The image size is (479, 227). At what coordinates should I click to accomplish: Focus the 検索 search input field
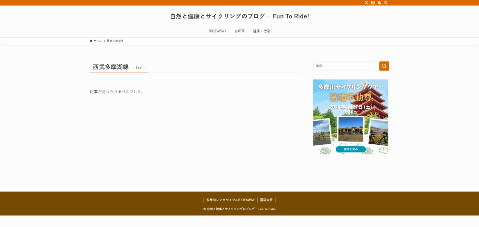coord(346,66)
